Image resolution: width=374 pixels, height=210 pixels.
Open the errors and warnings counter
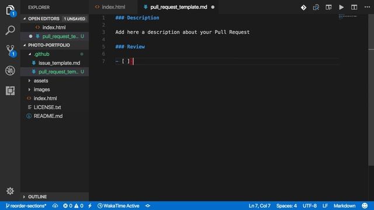(x=73, y=206)
